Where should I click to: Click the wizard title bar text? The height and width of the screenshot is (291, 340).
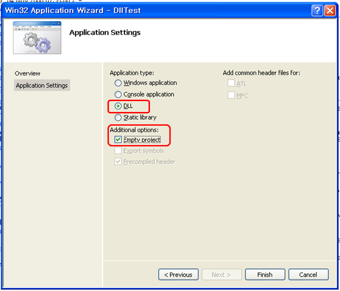click(73, 11)
